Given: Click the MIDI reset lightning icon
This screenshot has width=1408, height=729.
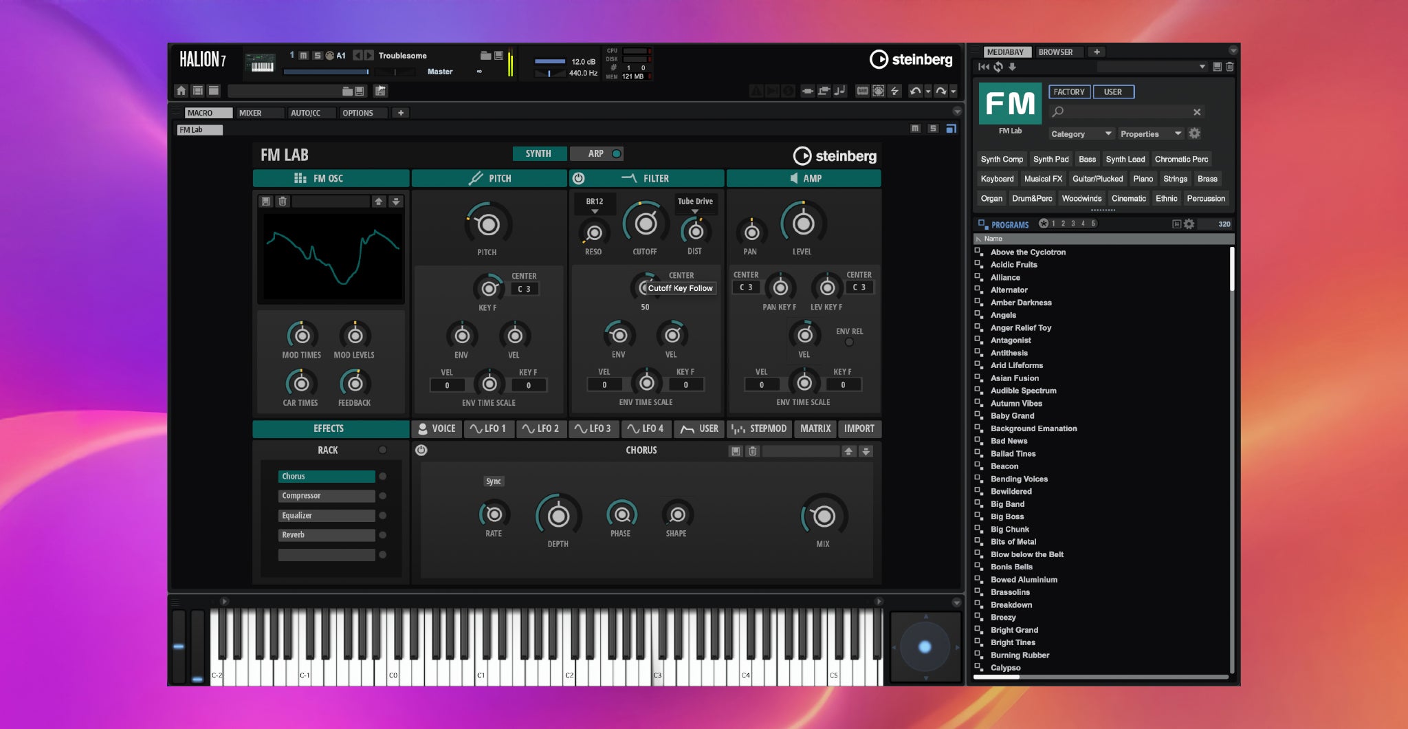Looking at the screenshot, I should pyautogui.click(x=894, y=91).
